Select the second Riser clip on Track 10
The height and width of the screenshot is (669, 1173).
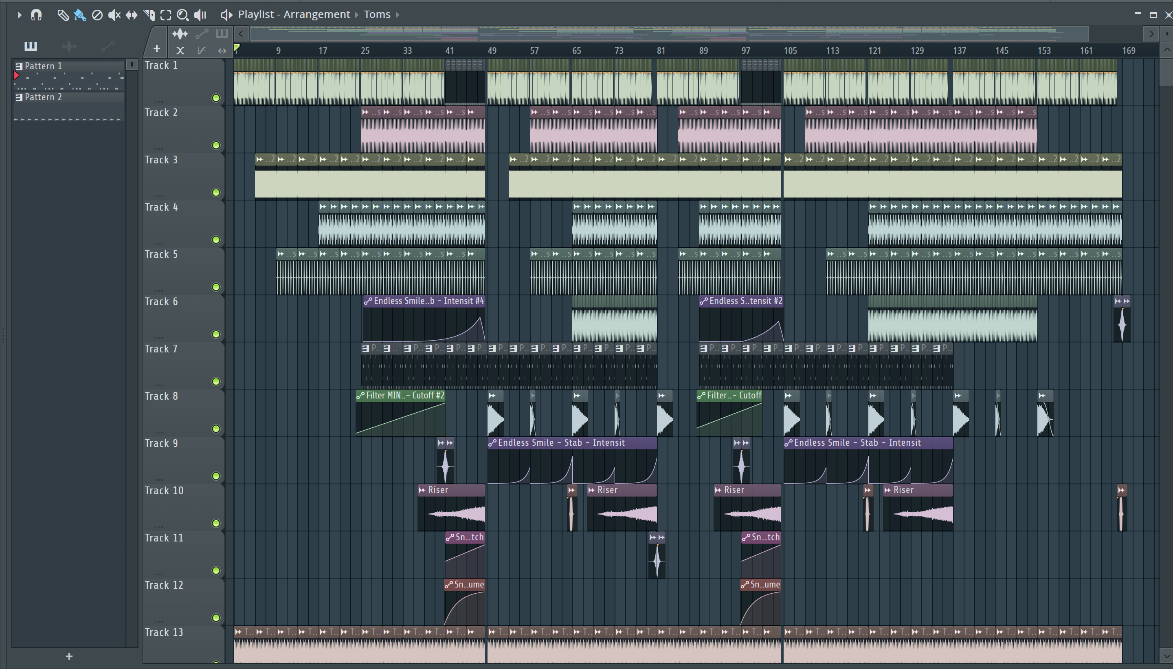(622, 508)
